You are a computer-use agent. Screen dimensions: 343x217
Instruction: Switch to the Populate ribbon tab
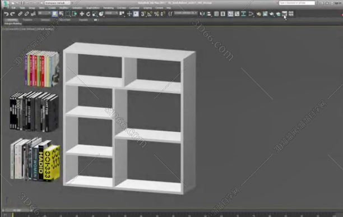84,20
